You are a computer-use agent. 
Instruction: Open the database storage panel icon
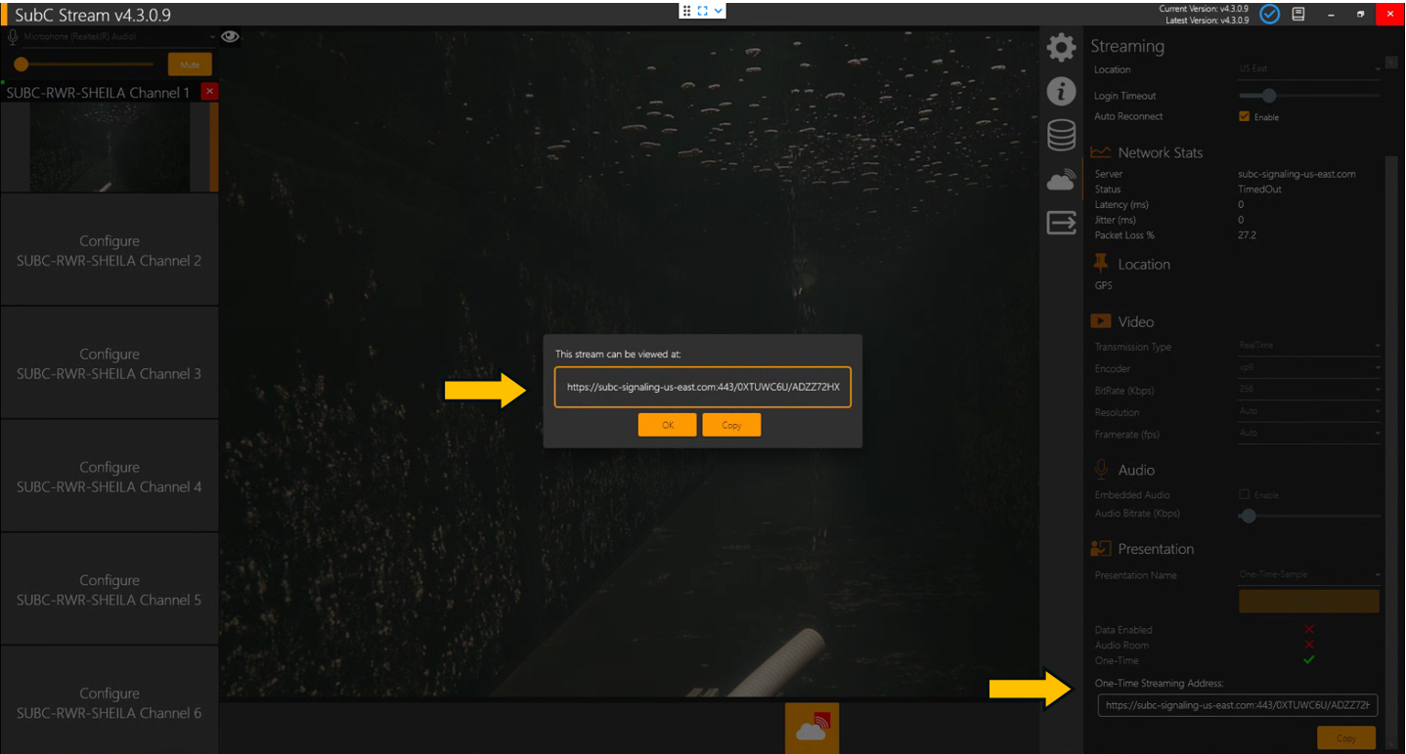click(1061, 135)
